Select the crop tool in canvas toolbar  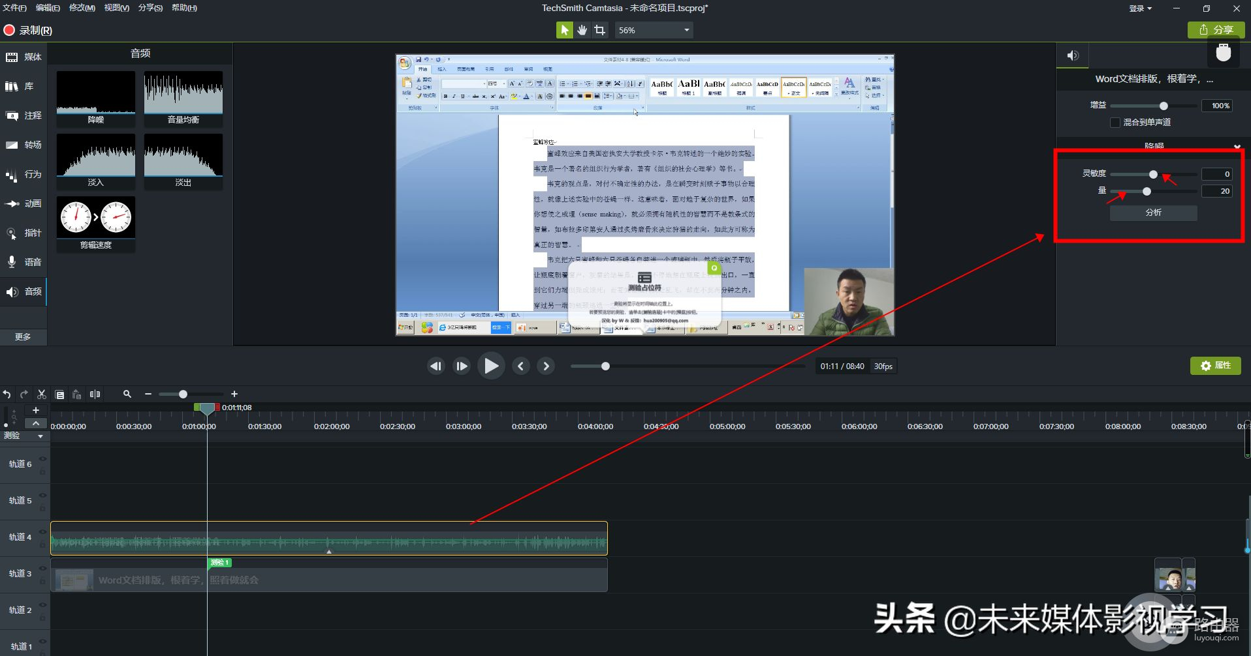click(x=599, y=30)
